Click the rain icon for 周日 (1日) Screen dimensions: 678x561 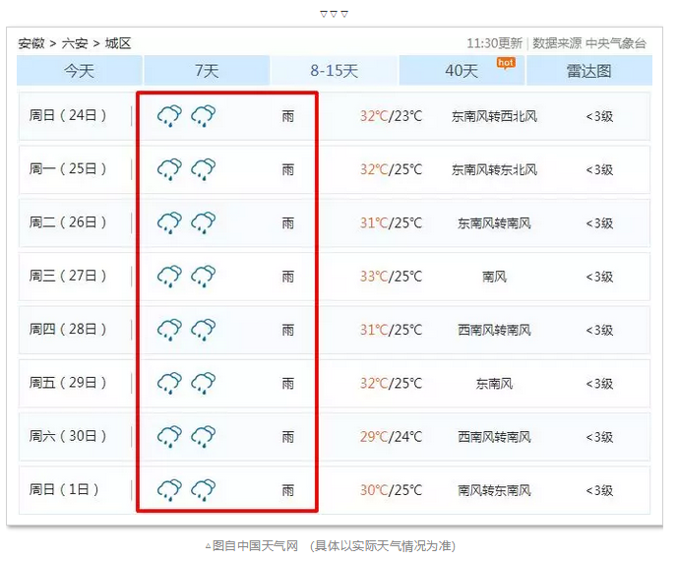169,489
